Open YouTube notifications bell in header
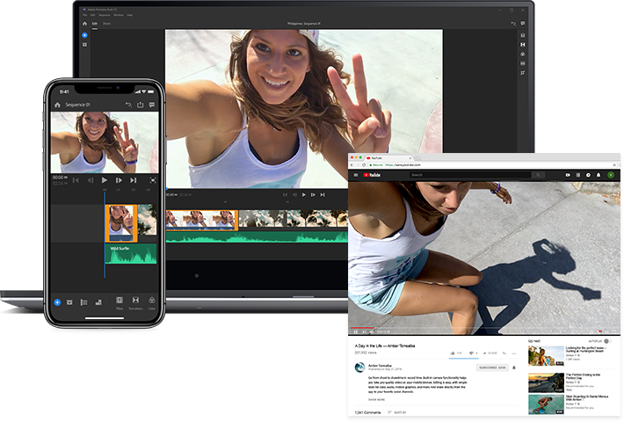Viewport: 624px width, 422px height. [599, 175]
